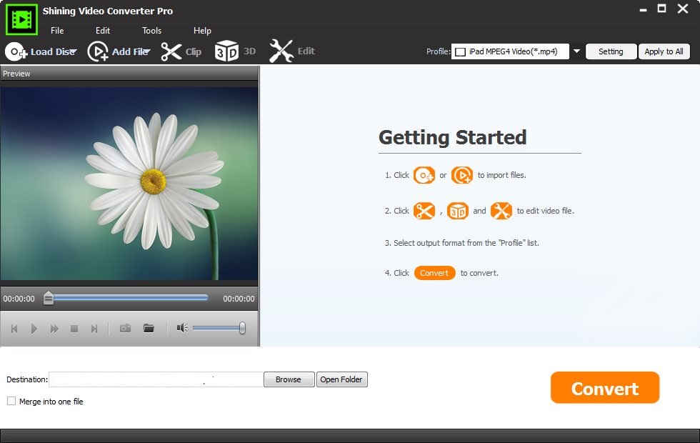This screenshot has height=443, width=700.
Task: Click the volume slider handle
Action: [242, 328]
